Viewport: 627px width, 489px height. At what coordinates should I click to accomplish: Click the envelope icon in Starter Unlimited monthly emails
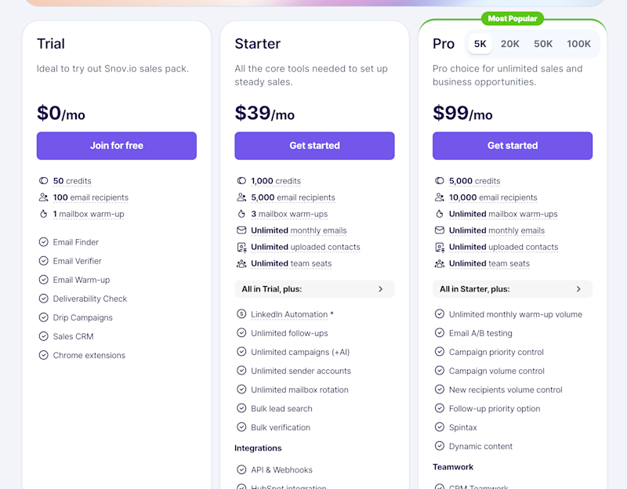[241, 230]
